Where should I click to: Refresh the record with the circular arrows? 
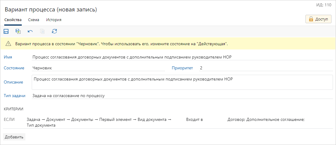[x=54, y=31]
